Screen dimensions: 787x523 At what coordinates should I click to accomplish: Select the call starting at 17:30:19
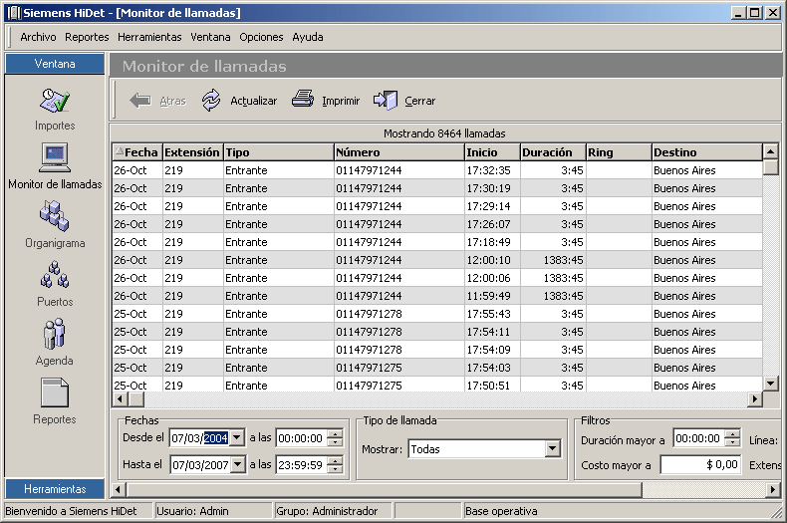coord(436,188)
